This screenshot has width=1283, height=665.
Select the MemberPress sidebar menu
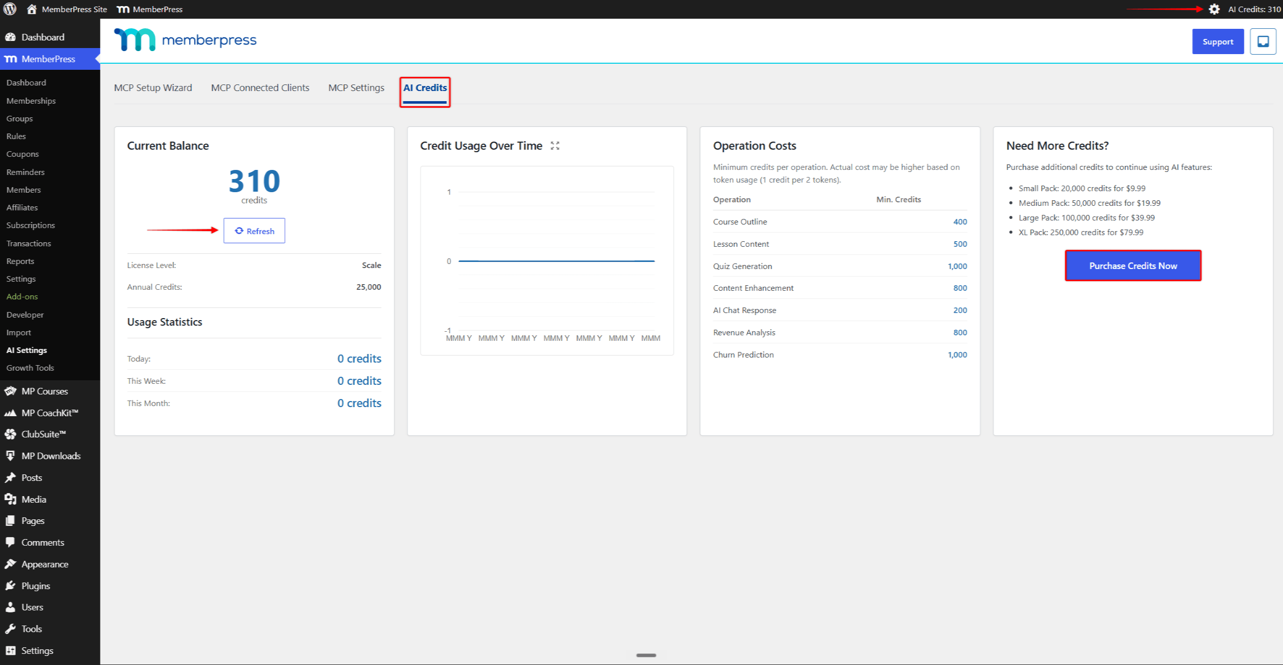pyautogui.click(x=48, y=59)
